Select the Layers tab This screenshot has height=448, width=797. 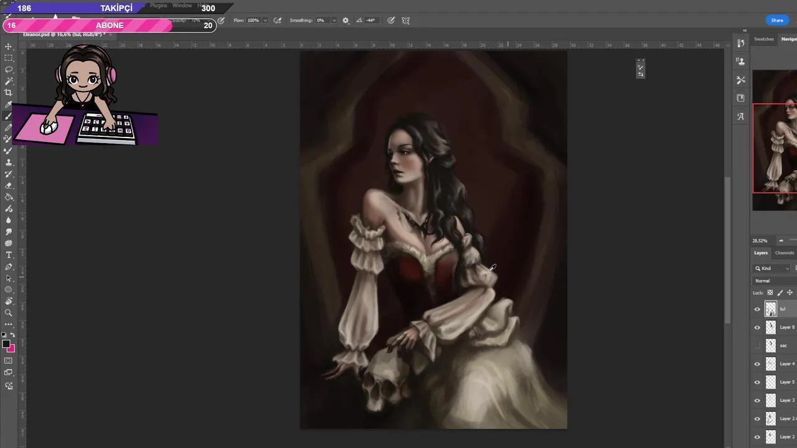point(761,253)
